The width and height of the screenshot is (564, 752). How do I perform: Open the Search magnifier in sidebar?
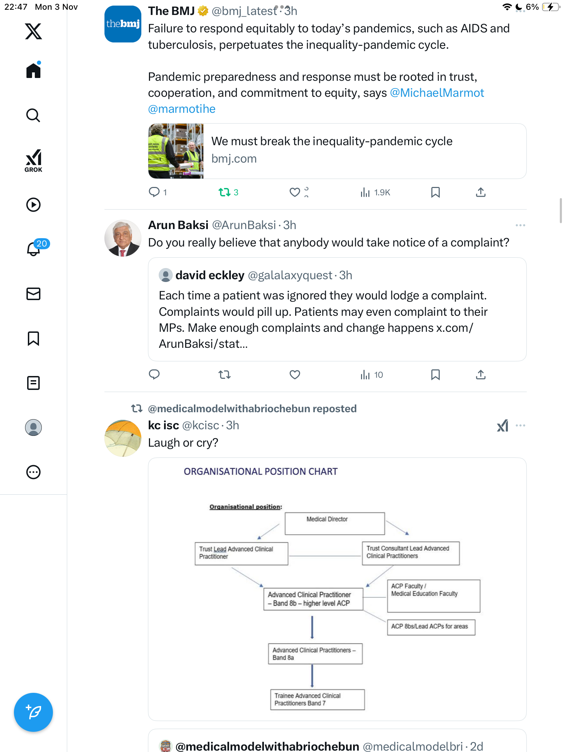33,115
